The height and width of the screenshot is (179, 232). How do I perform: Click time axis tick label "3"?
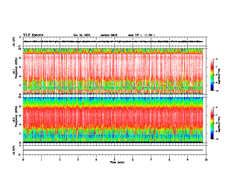pos(78,160)
